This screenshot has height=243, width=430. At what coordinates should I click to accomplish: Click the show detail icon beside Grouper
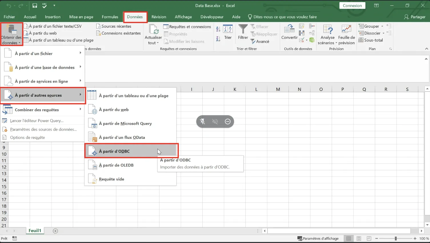point(389,26)
